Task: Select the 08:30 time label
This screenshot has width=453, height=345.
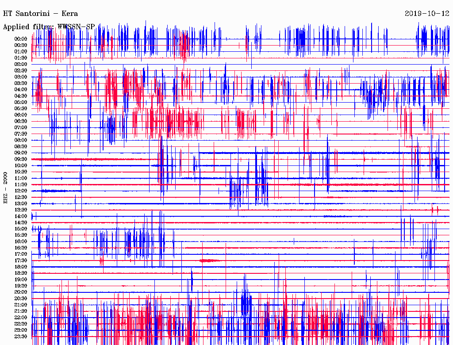Action: coord(21,147)
